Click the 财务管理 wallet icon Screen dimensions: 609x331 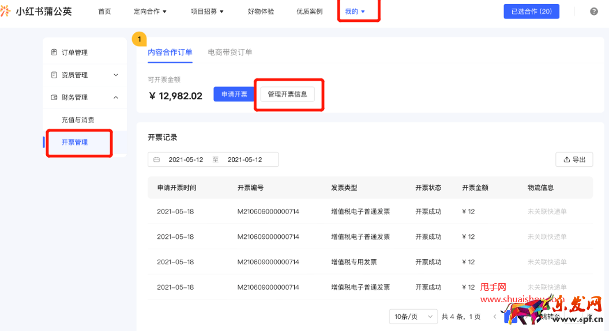click(54, 97)
